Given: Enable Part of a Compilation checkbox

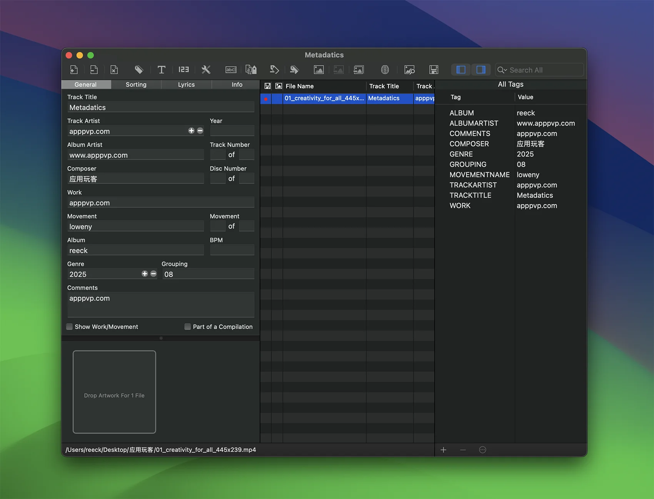Looking at the screenshot, I should pos(187,327).
